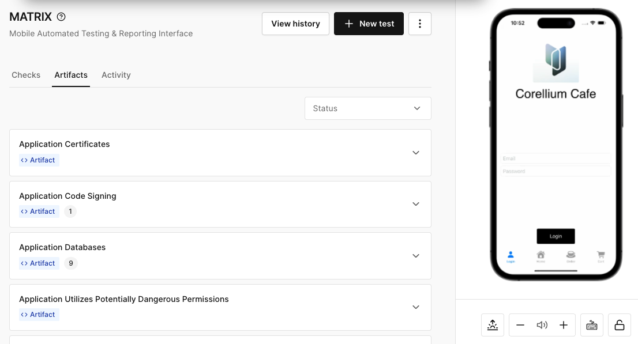Screen dimensions: 638x344
Task: Start a New test
Action: (x=369, y=24)
